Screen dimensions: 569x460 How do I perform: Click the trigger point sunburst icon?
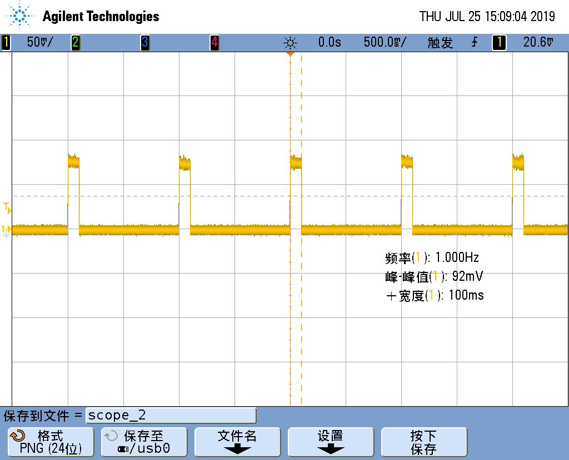pyautogui.click(x=290, y=42)
